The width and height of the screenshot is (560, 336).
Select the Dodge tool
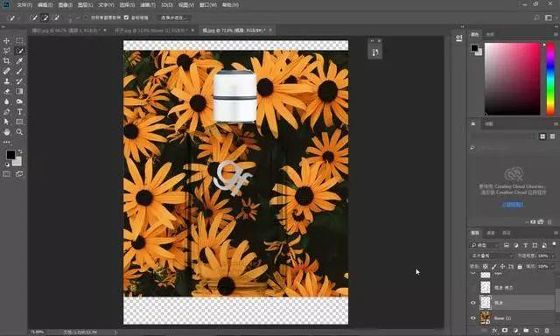coord(19,101)
